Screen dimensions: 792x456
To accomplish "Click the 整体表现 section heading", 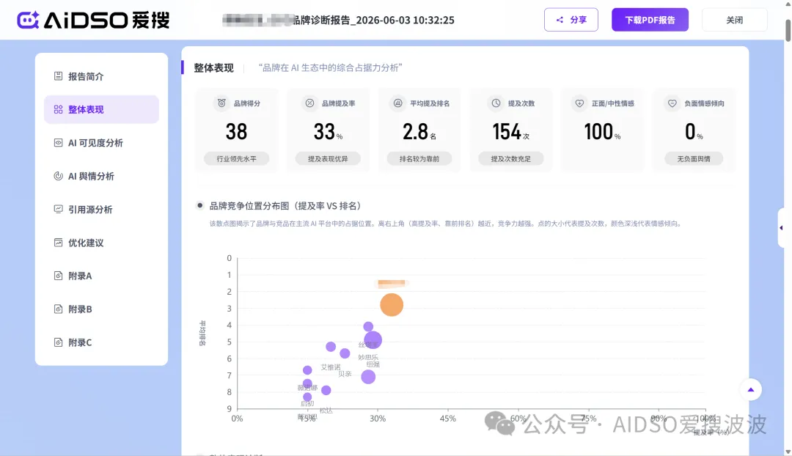I will 213,67.
